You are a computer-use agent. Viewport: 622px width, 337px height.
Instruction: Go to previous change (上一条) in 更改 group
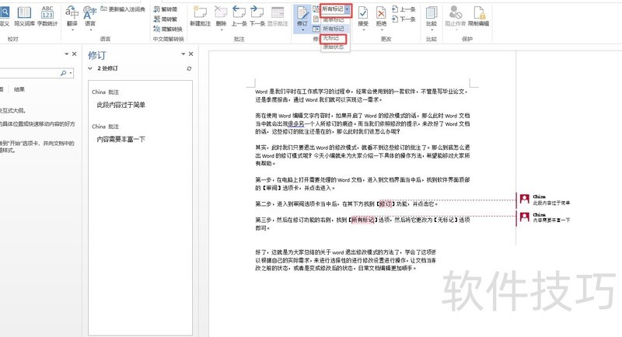click(x=404, y=9)
